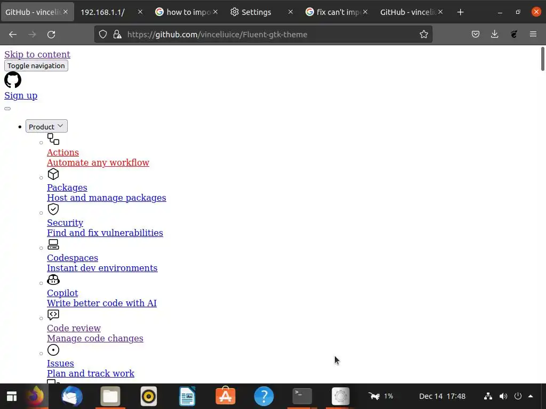Open the system Settings gear in the taskbar
This screenshot has width=546, height=409.
pos(341,396)
